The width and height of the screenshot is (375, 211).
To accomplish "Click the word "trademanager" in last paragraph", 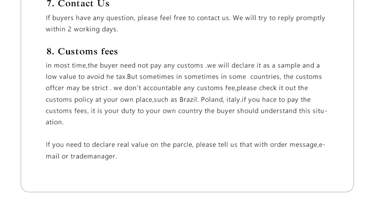I will pyautogui.click(x=93, y=156).
